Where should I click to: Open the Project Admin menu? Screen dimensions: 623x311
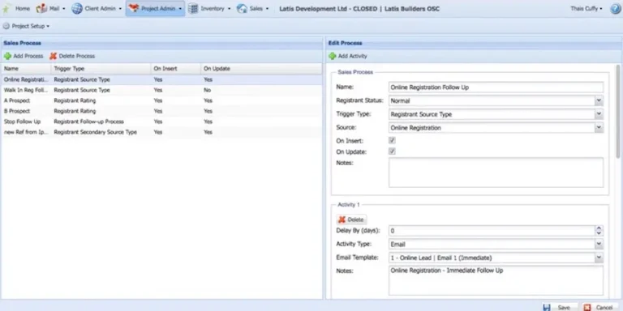[x=156, y=8]
